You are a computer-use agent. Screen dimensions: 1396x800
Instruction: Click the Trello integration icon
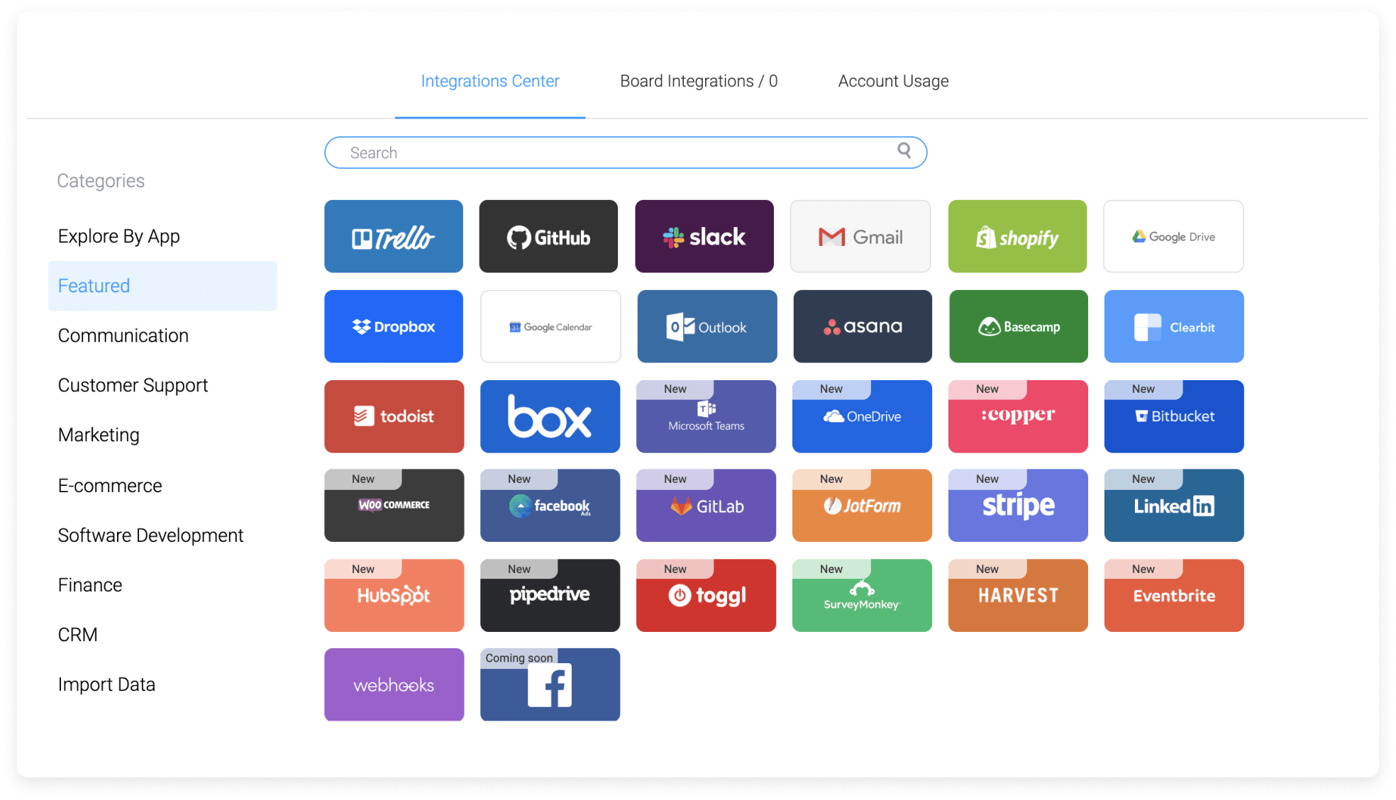pos(394,237)
